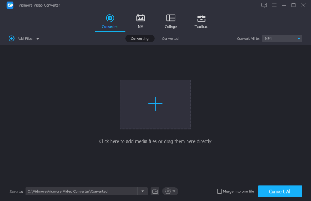
Task: Enable Merge into one file checkbox
Action: coord(219,191)
